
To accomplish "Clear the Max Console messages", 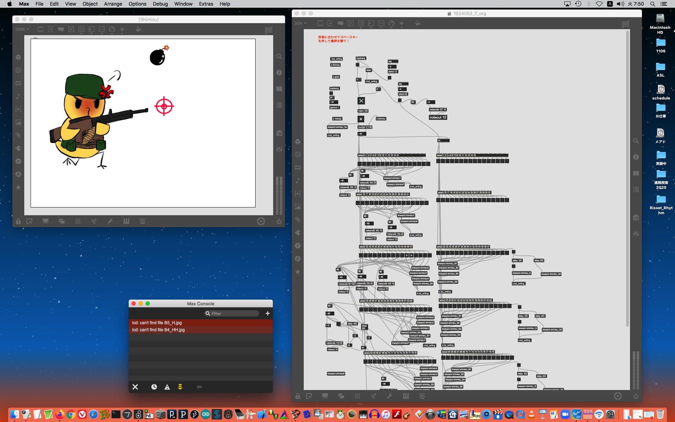I will click(135, 387).
